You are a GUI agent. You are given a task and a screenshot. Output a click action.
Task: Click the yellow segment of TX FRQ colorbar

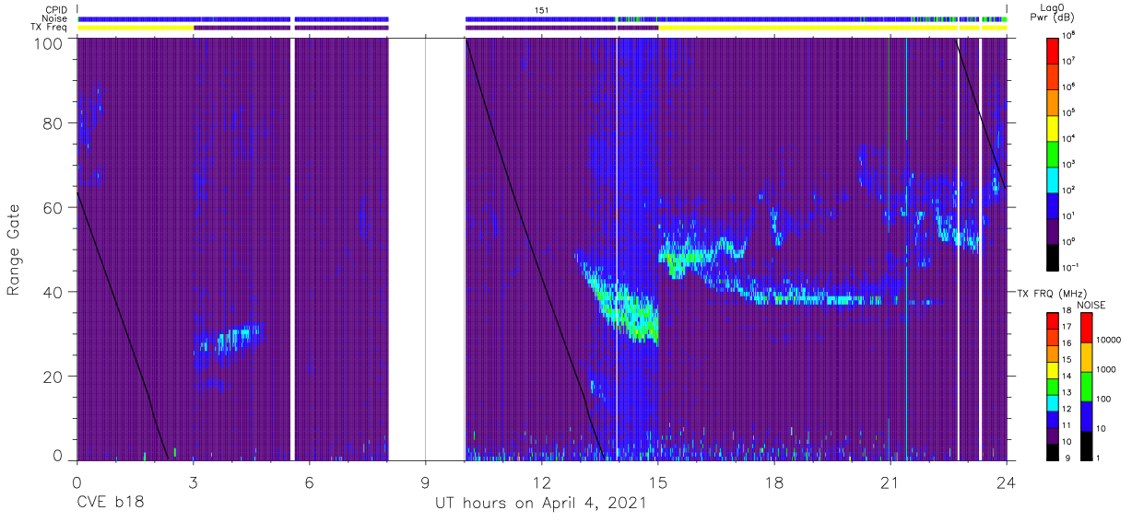coord(1054,369)
